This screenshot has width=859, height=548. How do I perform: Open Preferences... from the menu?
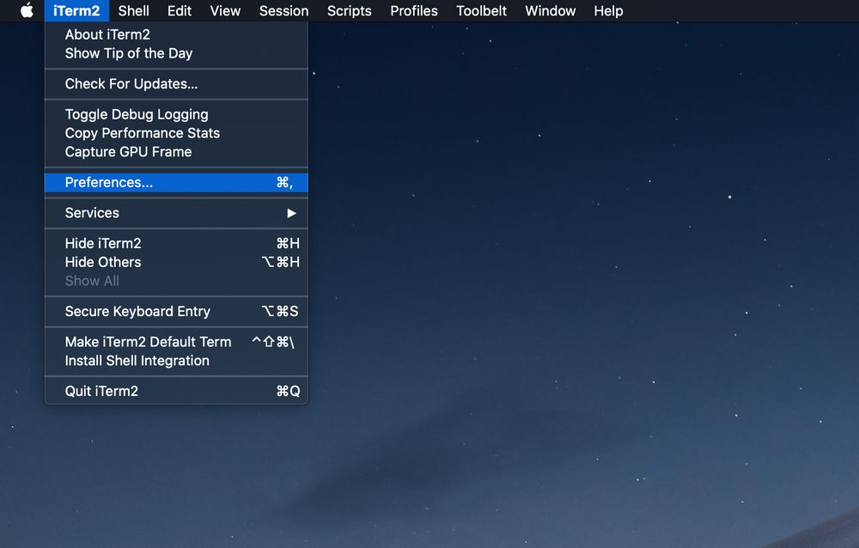(176, 182)
